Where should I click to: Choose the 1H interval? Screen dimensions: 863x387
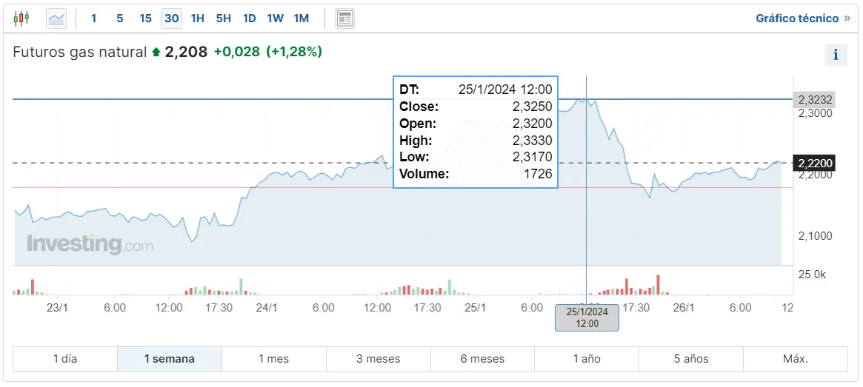(x=198, y=18)
